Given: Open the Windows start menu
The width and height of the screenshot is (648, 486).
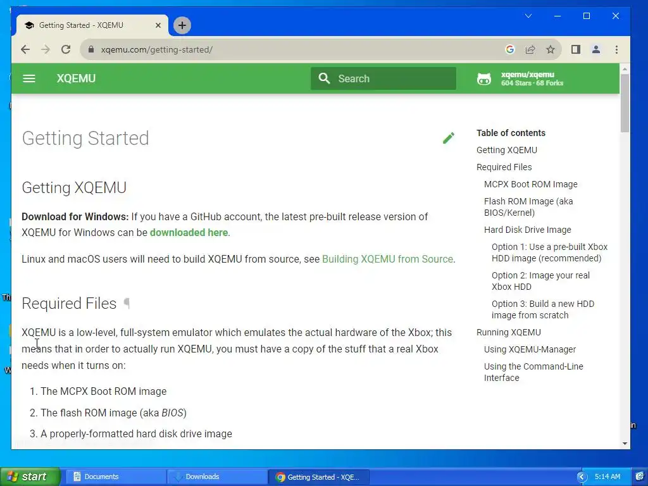Looking at the screenshot, I should [x=30, y=477].
